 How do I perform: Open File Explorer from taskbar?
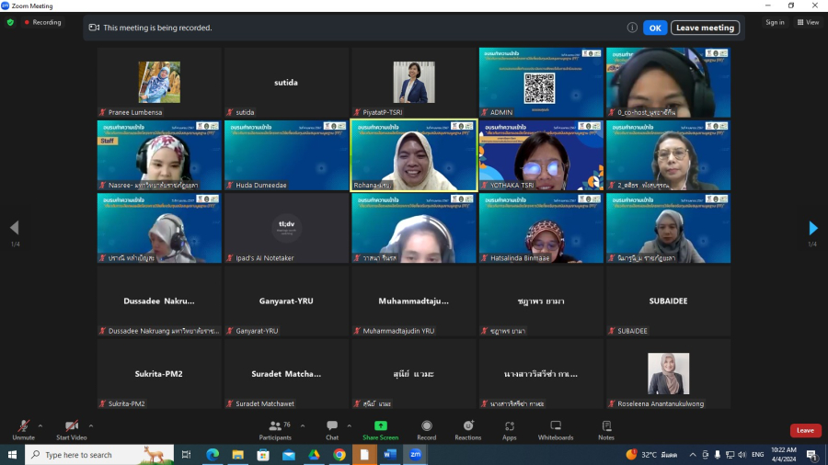pyautogui.click(x=237, y=455)
